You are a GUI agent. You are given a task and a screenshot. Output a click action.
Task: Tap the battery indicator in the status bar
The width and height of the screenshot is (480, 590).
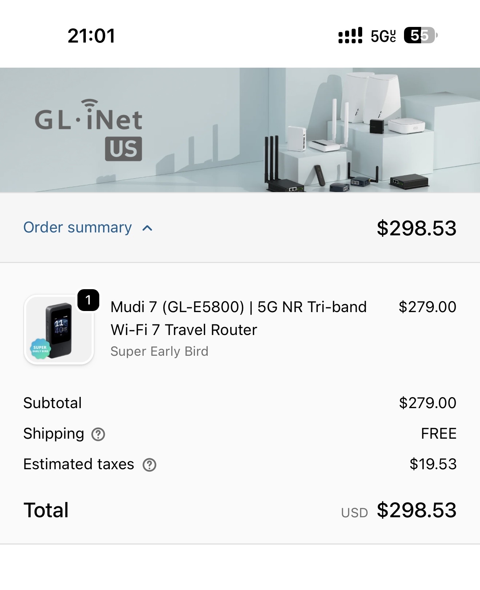[420, 36]
